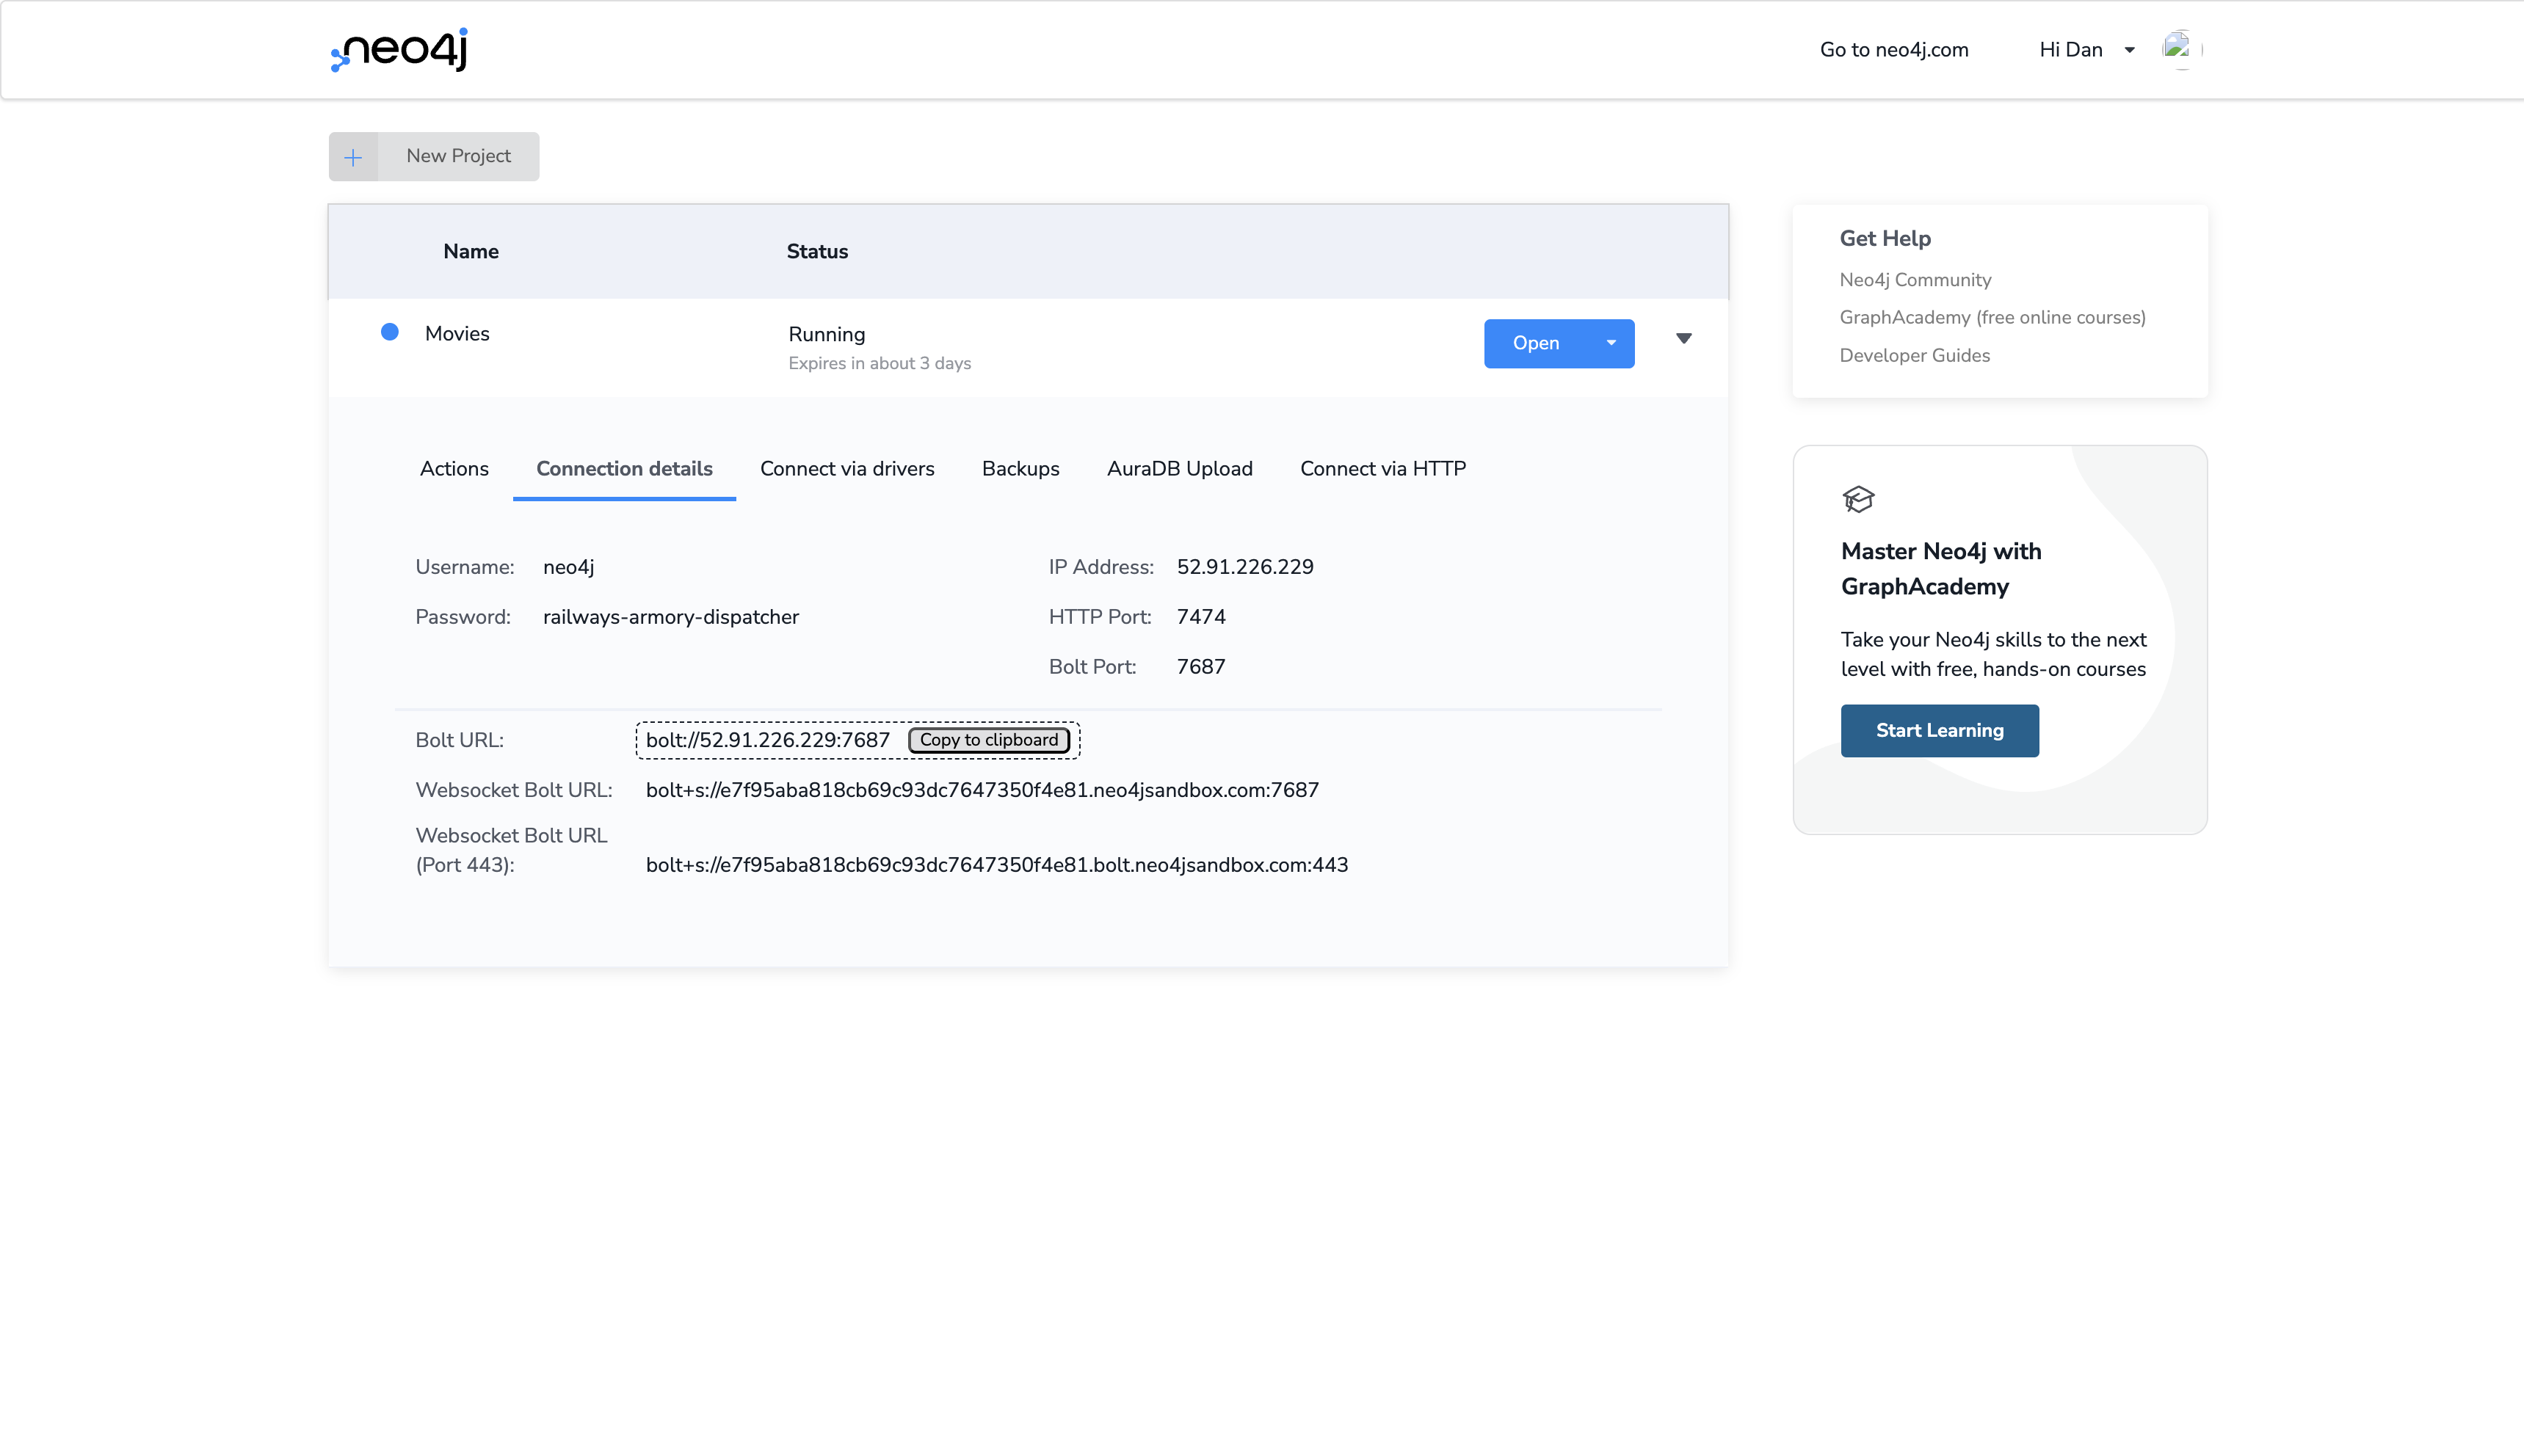Image resolution: width=2524 pixels, height=1456 pixels.
Task: Click the Neo4j logo
Action: tap(396, 49)
